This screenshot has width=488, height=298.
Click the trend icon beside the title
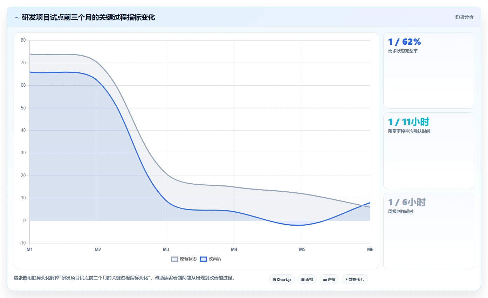17,17
